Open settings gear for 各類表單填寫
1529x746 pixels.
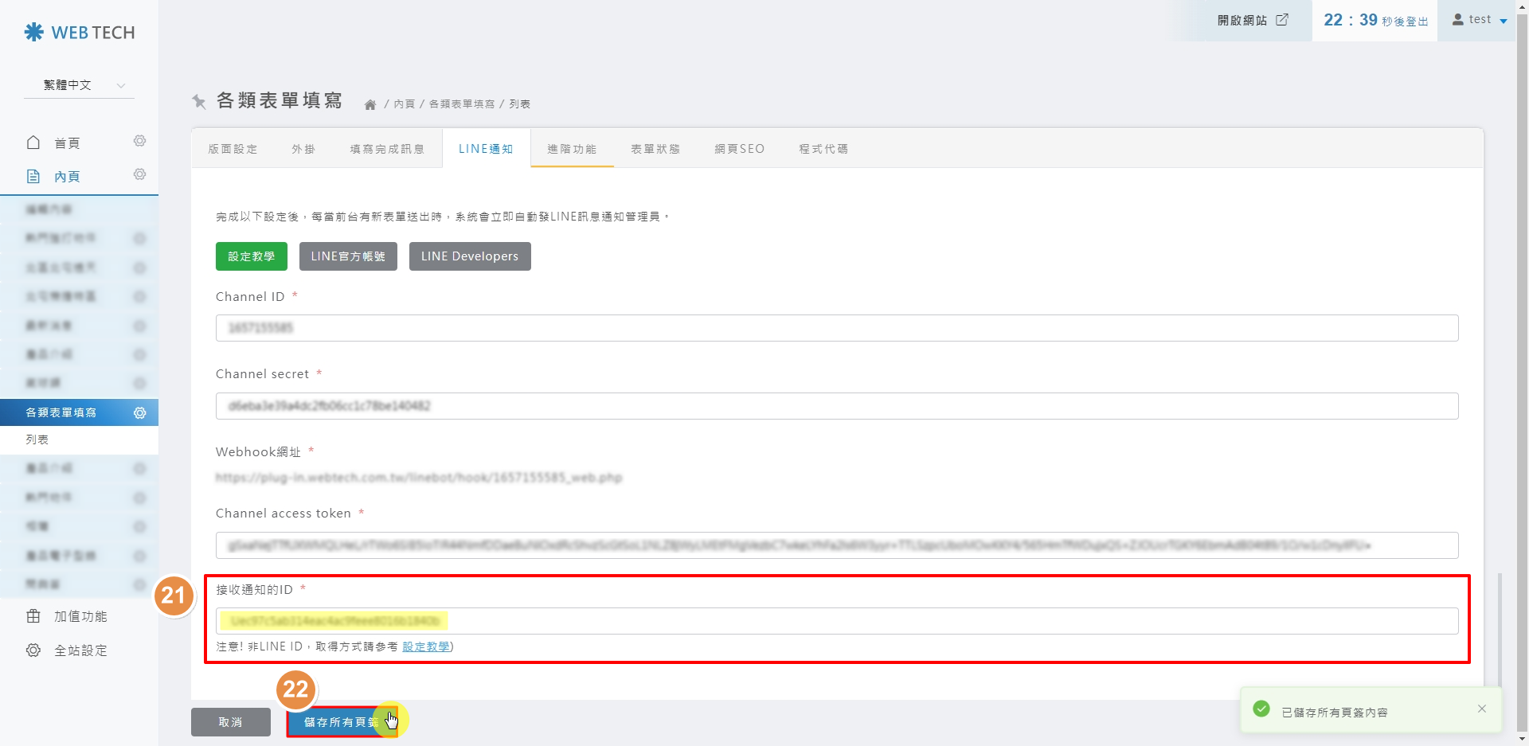point(139,412)
